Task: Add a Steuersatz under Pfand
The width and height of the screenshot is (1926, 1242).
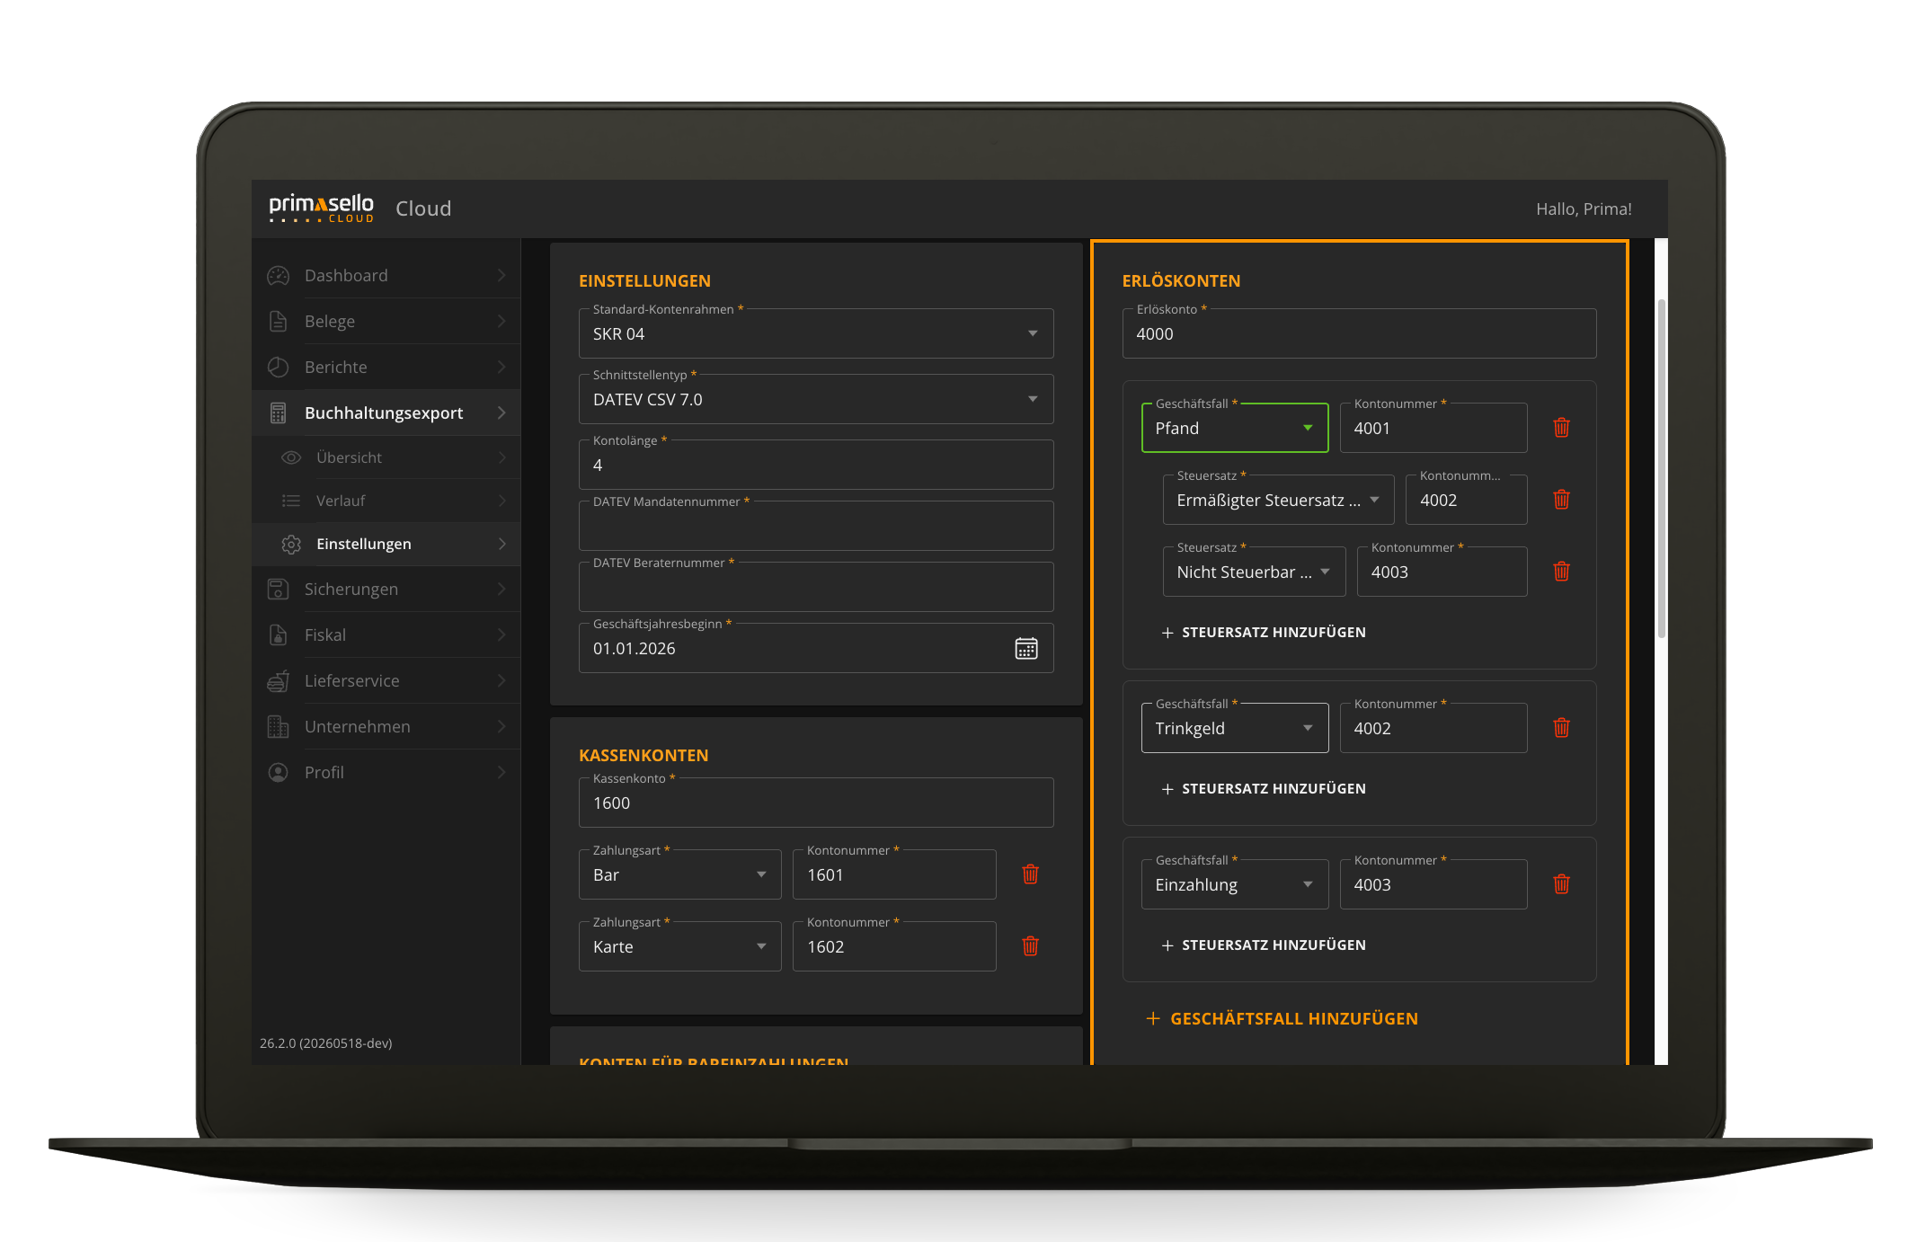Action: [x=1264, y=633]
